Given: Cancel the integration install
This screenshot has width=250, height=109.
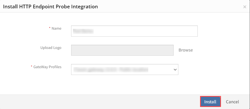Looking at the screenshot, I should (232, 102).
